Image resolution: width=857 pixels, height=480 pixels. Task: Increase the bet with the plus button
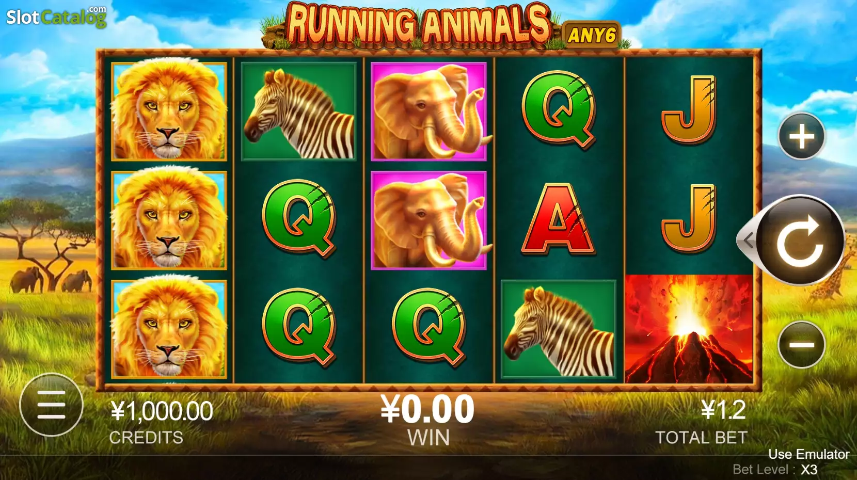pos(802,136)
